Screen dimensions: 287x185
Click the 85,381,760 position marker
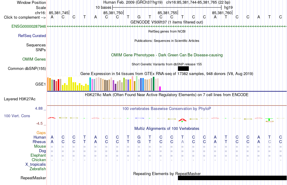(222, 13)
